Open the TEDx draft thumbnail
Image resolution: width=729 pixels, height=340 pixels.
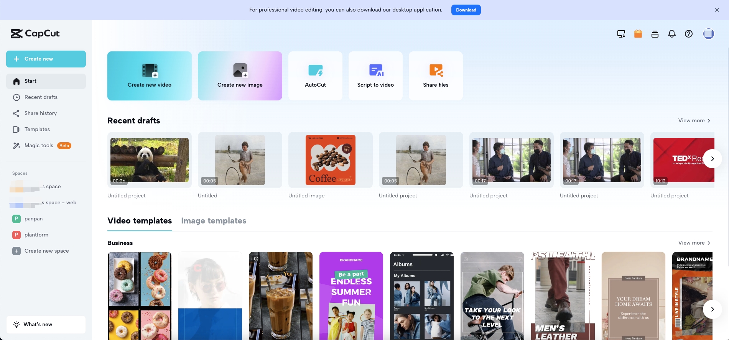coord(683,160)
